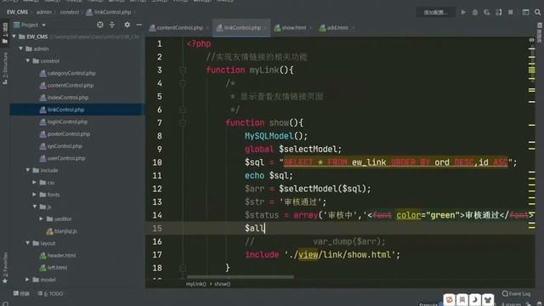Toggle fold marker at line 18
Viewport: 544px width, 306px height.
pyautogui.click(x=183, y=268)
